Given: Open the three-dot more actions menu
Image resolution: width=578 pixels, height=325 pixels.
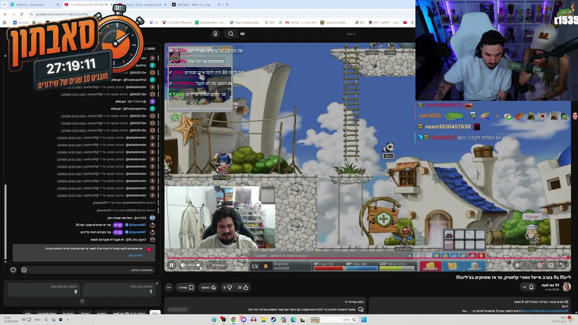Looking at the screenshot, I should 169,287.
